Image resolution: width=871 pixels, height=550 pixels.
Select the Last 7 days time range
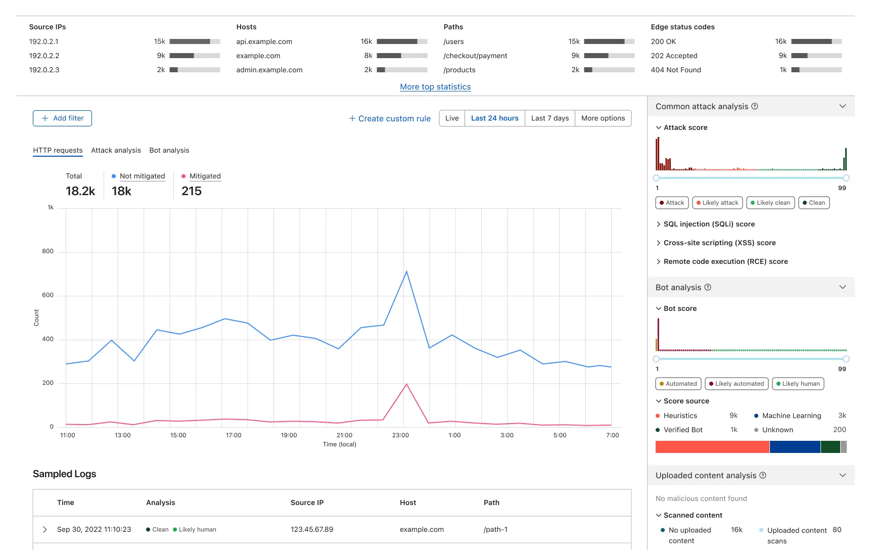click(549, 118)
